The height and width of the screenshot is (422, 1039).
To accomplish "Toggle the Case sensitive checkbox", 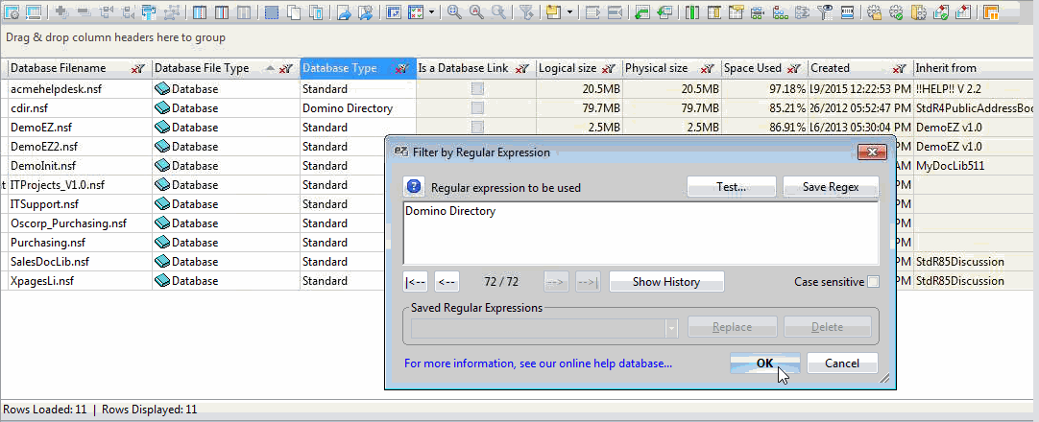I will click(873, 282).
